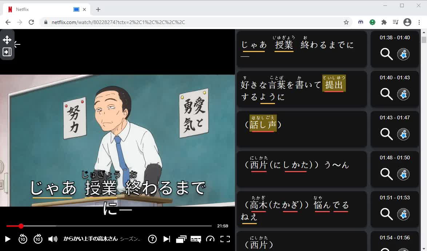Star the 01:48 - 01:50 subtitle line
This screenshot has height=251, width=427.
point(403,174)
